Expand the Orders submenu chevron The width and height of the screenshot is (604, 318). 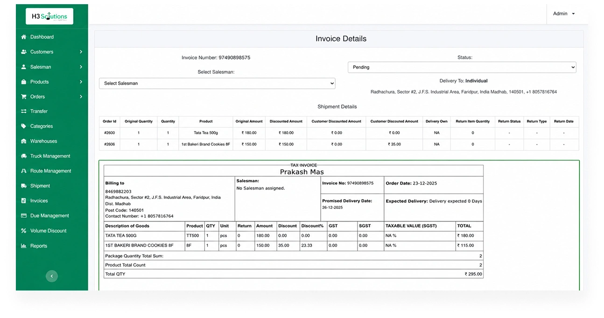tap(81, 97)
